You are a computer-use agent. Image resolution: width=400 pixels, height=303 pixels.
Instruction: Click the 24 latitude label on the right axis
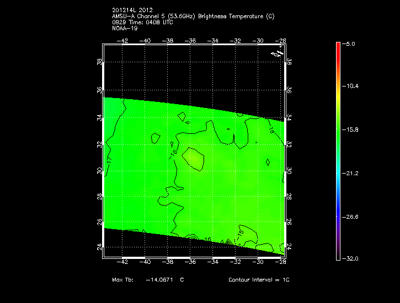tap(289, 247)
